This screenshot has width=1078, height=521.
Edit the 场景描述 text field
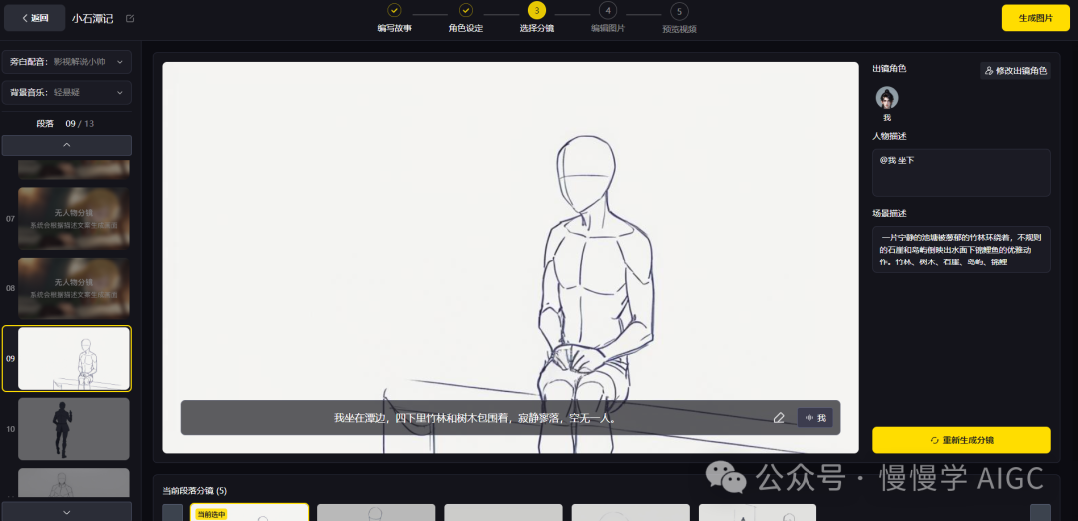(961, 250)
